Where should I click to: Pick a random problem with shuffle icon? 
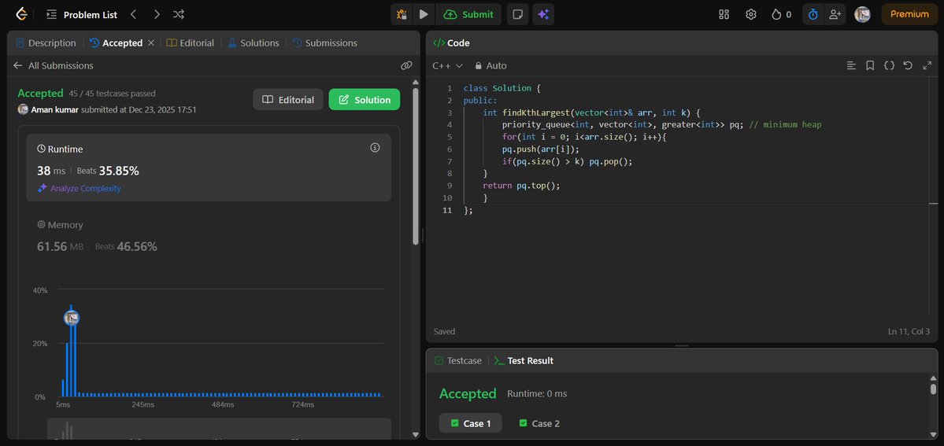(179, 14)
